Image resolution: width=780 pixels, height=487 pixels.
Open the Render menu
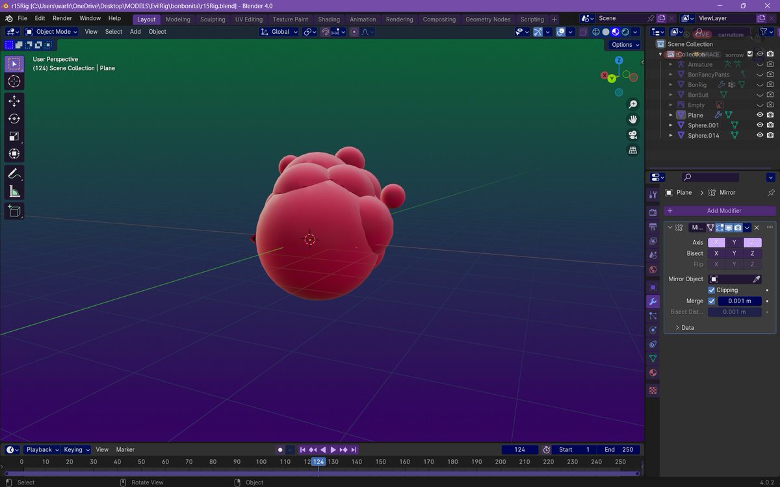(62, 18)
